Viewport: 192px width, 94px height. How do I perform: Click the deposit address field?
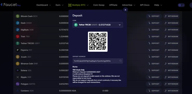pos(98,61)
